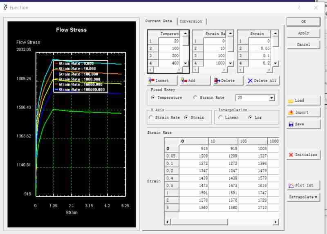This screenshot has width=327, height=234.
Task: Click the Add entry icon button
Action: (195, 81)
